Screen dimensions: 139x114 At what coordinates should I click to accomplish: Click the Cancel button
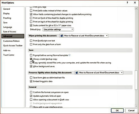pyautogui.click(x=131, y=111)
